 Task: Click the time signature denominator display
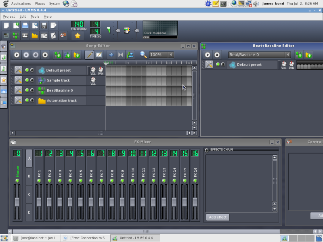tap(95, 31)
